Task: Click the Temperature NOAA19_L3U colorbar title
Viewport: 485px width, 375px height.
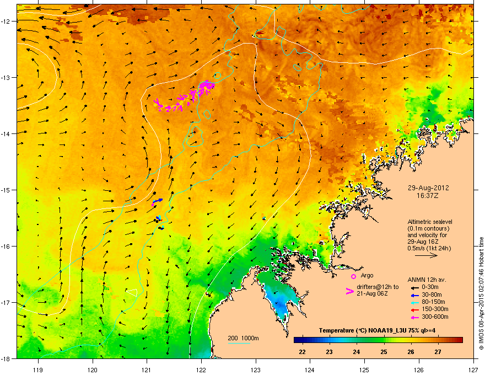Action: 377,330
